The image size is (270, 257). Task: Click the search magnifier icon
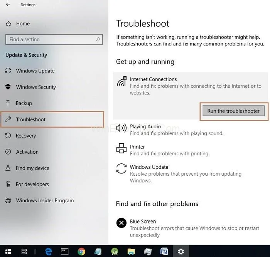point(98,40)
